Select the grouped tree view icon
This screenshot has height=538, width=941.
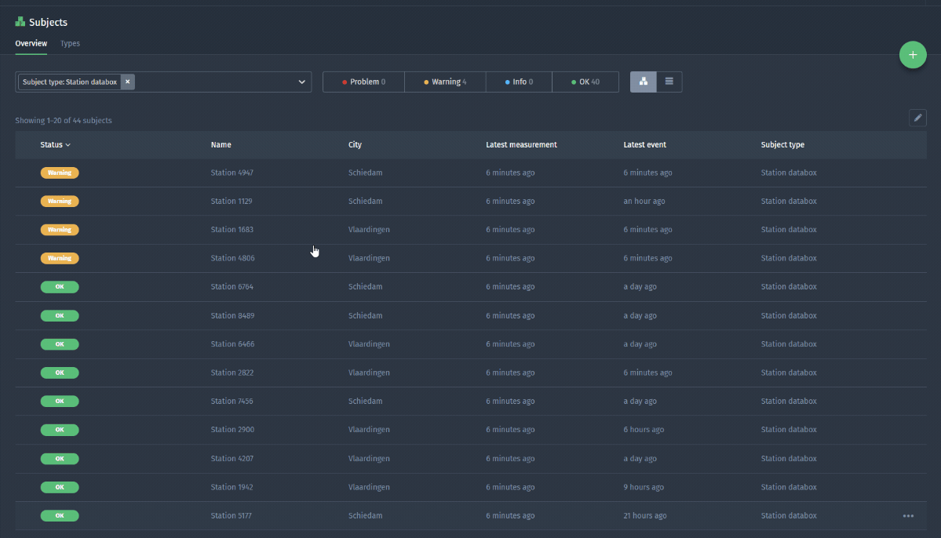(643, 81)
